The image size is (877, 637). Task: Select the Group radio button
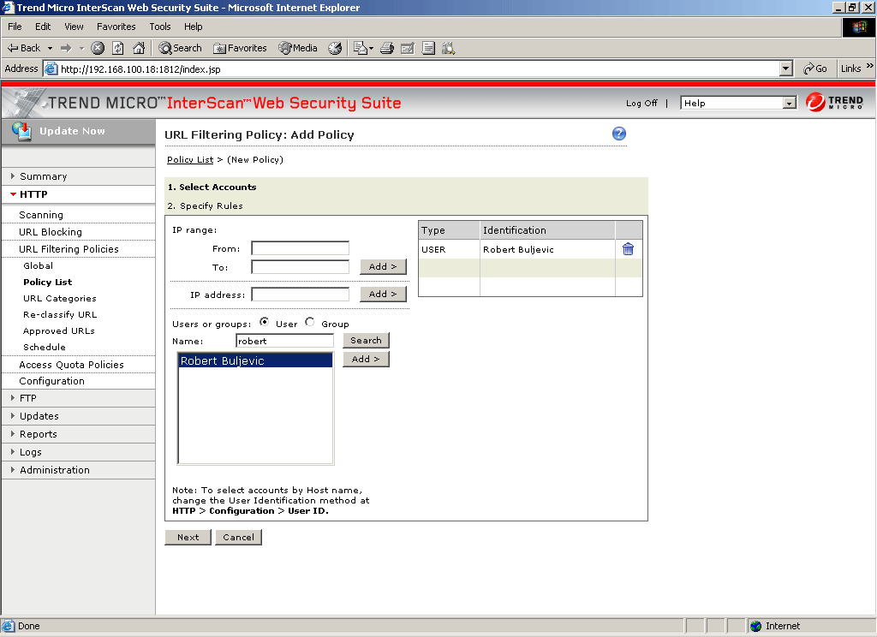tap(310, 323)
